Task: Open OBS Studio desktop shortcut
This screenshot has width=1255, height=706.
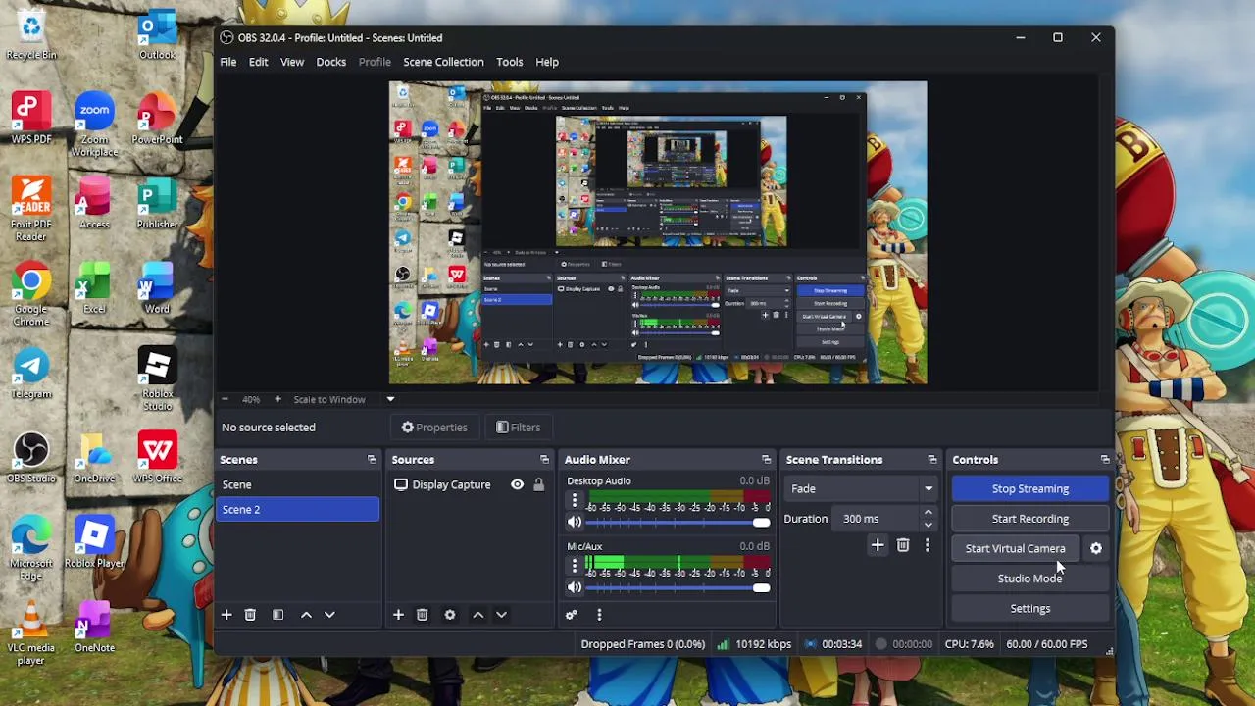Action: pos(31,458)
